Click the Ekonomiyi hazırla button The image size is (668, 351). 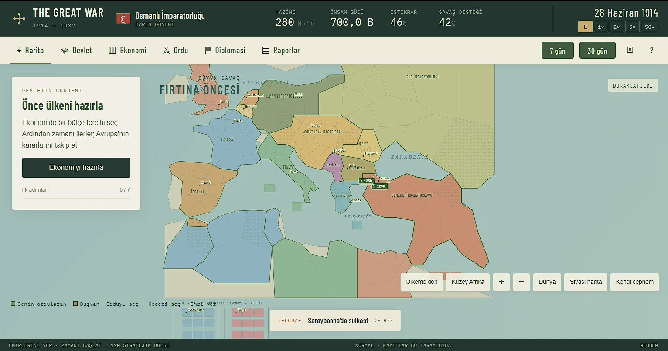(76, 167)
